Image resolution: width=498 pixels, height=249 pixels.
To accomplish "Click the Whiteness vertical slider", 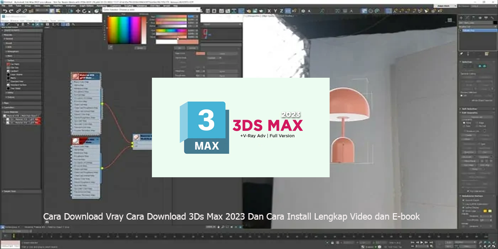I will pos(144,30).
